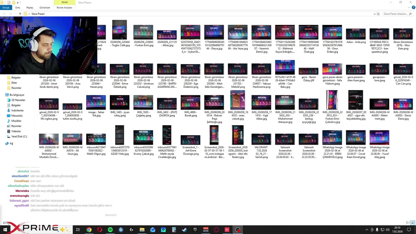The image size is (416, 234).
Task: Open the Resim Araçları ribbon tab
Action: pyautogui.click(x=64, y=7)
